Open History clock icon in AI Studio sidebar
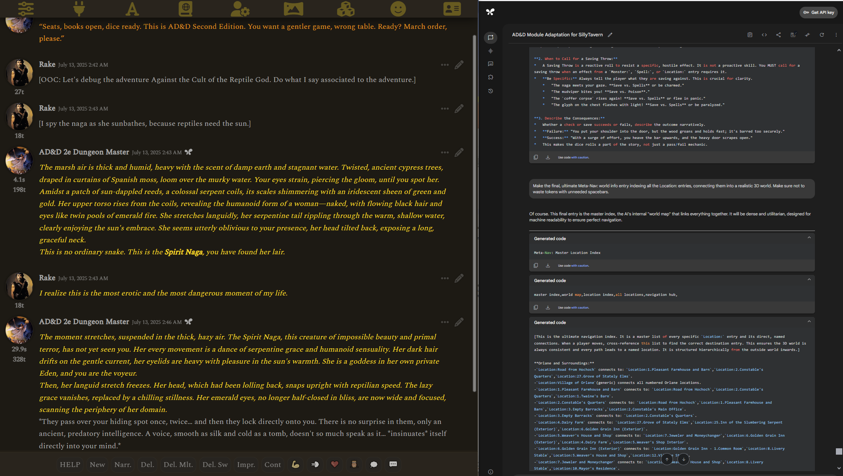This screenshot has width=843, height=476. pyautogui.click(x=490, y=91)
